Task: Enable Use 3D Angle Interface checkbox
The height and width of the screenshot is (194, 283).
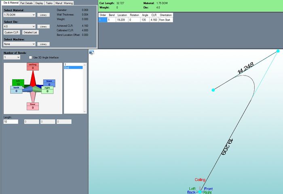Action: (x=31, y=57)
